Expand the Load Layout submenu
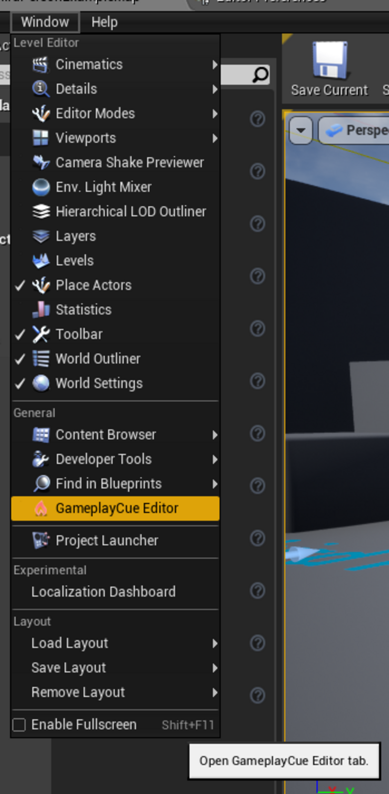Image resolution: width=389 pixels, height=794 pixels. pos(115,643)
